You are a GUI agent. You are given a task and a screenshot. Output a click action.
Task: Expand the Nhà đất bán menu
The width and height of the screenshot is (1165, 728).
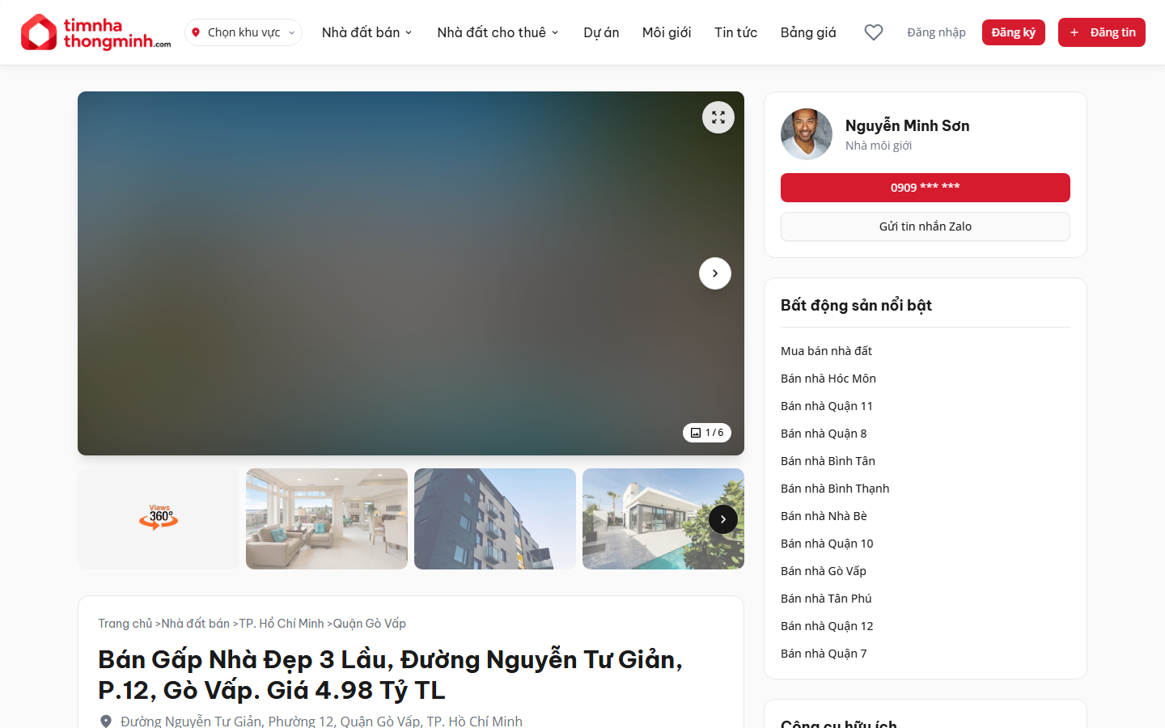point(367,32)
